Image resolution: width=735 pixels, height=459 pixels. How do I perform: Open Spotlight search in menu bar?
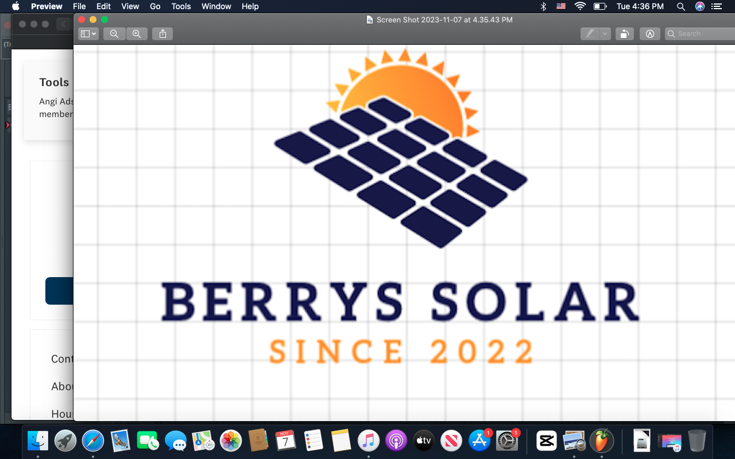pos(681,6)
